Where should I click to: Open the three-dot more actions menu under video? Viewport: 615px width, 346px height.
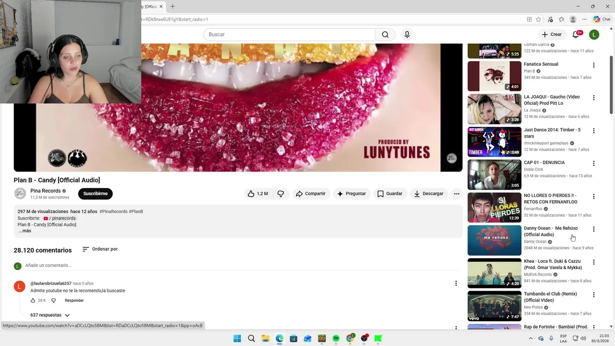pos(456,194)
